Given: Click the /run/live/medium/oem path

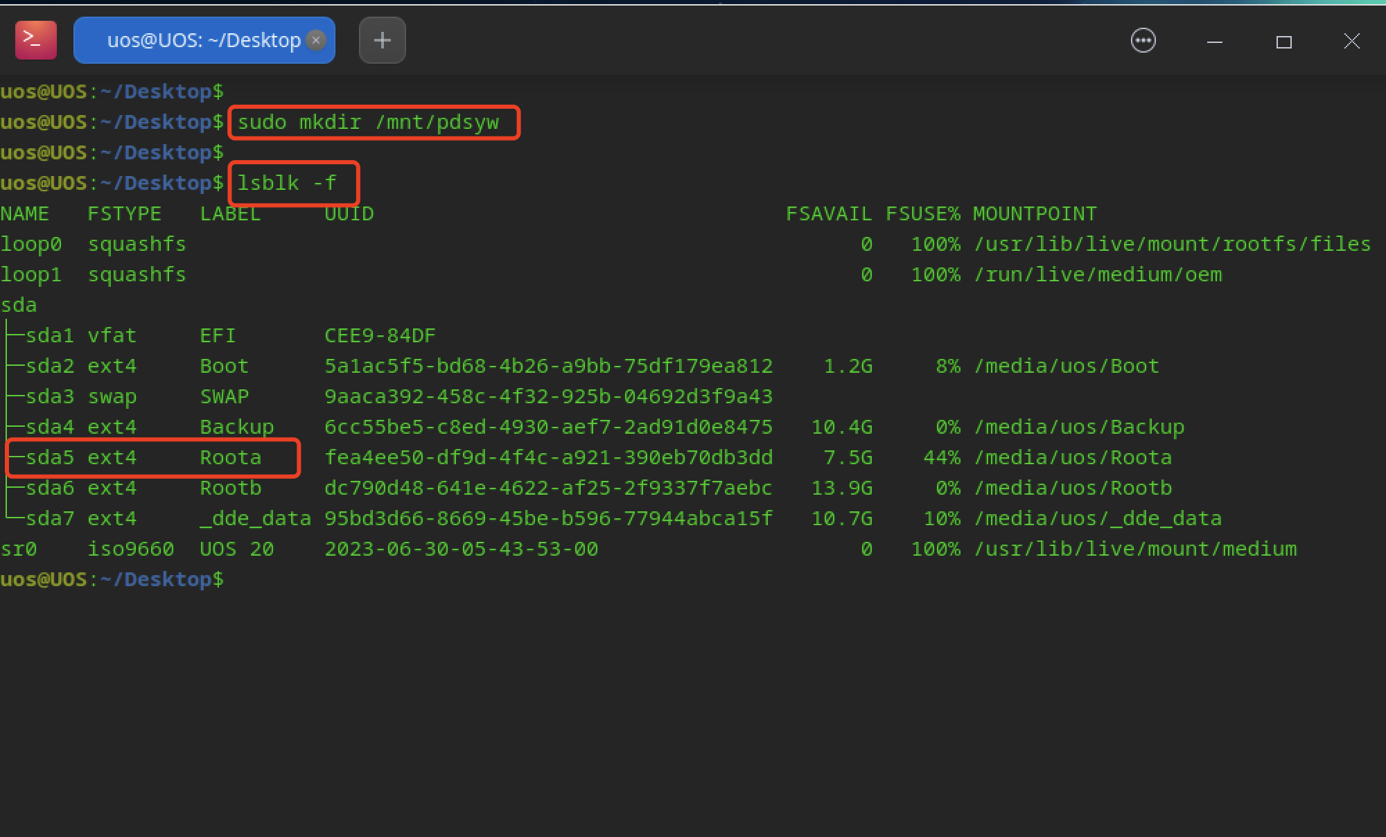Looking at the screenshot, I should (x=1098, y=275).
